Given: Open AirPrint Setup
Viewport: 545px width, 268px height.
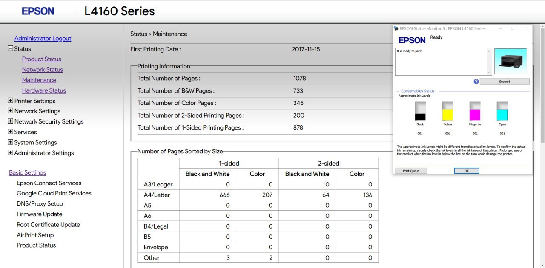Looking at the screenshot, I should click(x=35, y=235).
